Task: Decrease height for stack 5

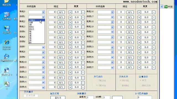Action: point(83,38)
